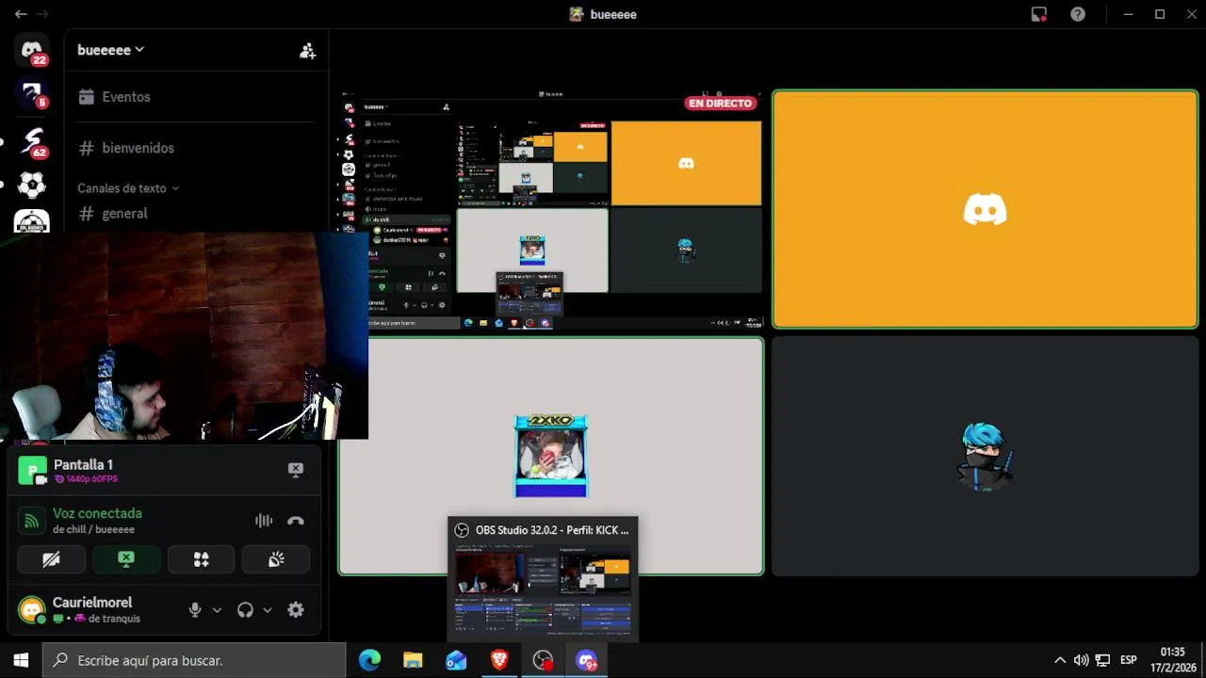1206x678 pixels.
Task: Click invite people icon beside server name
Action: [307, 51]
